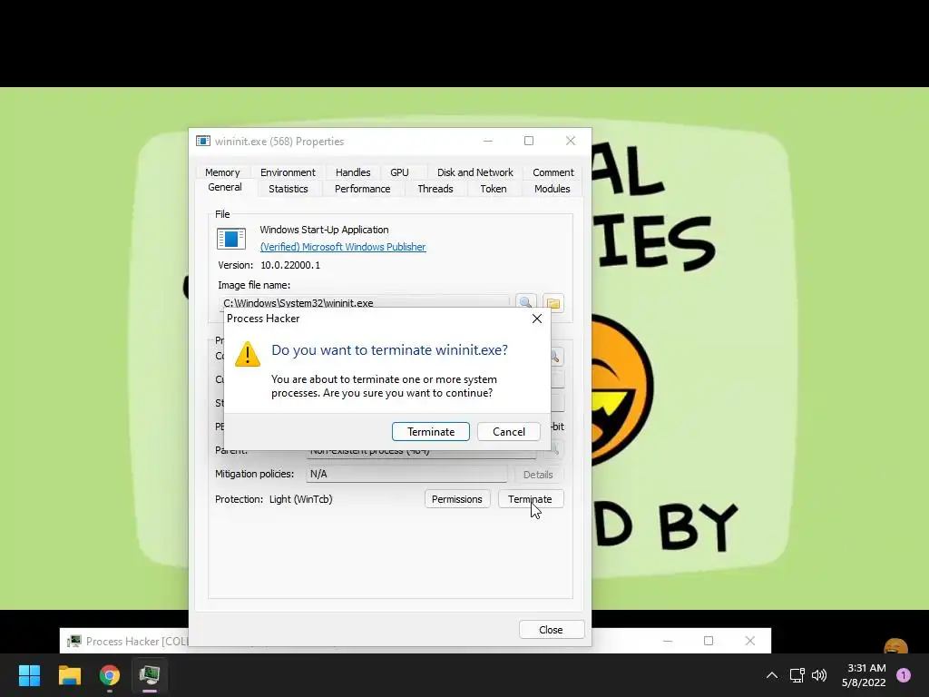
Task: Minimize the wininit.exe Properties window
Action: (487, 141)
